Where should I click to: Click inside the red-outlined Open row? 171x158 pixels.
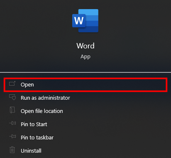click(x=85, y=85)
